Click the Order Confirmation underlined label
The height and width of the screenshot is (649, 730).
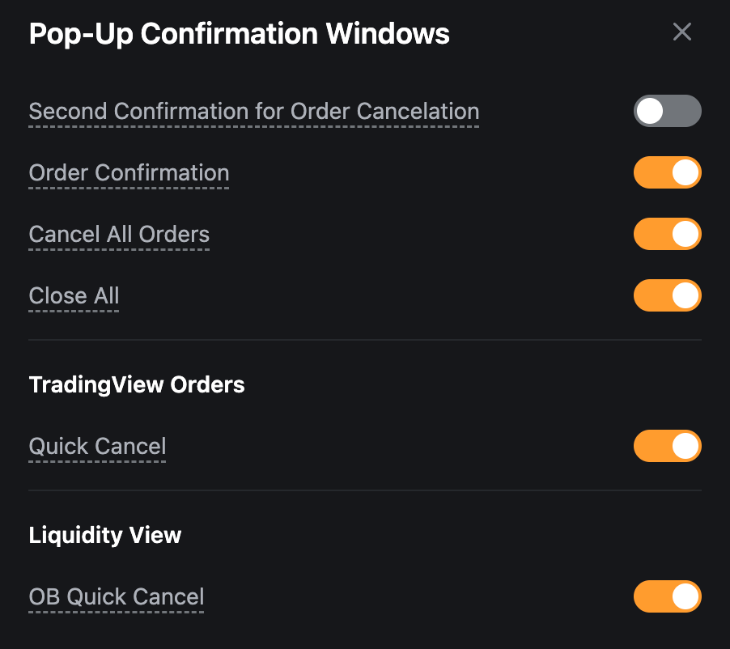click(129, 172)
